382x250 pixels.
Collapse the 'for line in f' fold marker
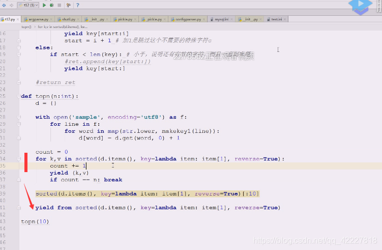[x=19, y=124]
